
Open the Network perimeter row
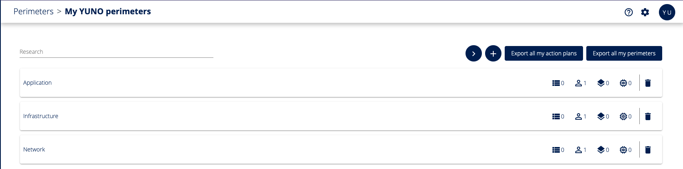tap(34, 149)
